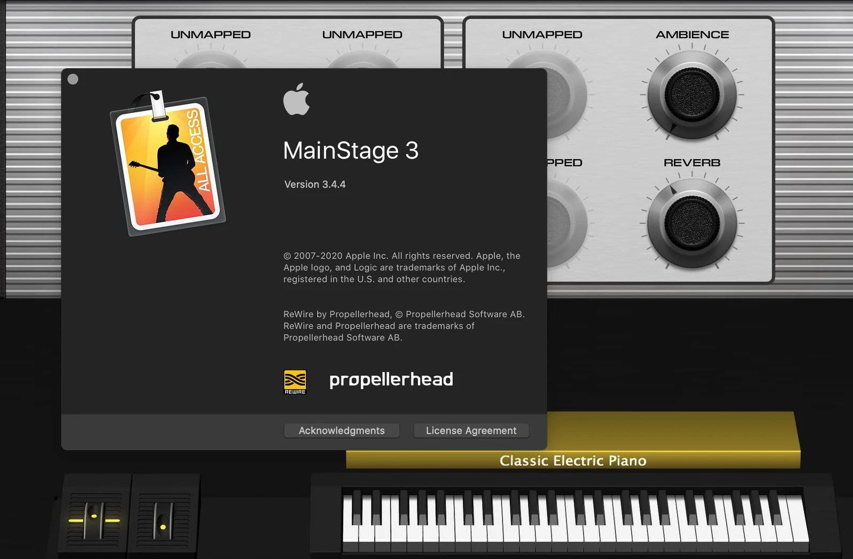Close the About MainStage dialog
The height and width of the screenshot is (559, 853).
click(x=73, y=79)
